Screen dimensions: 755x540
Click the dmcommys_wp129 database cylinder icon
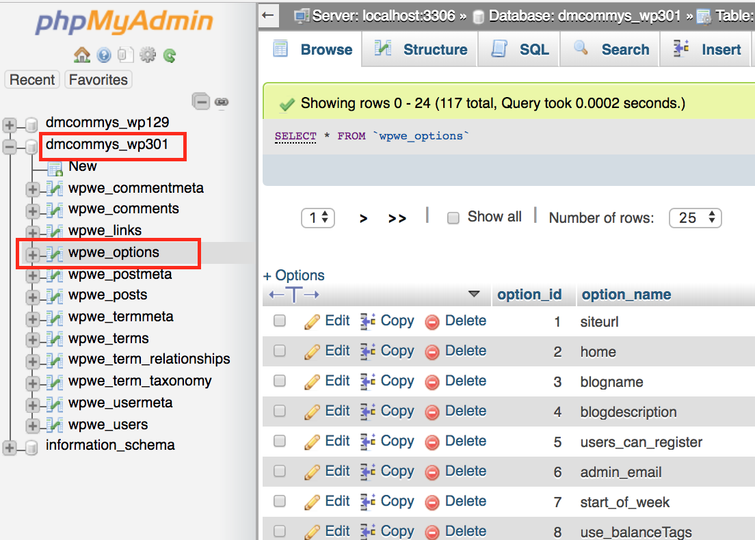coord(31,124)
